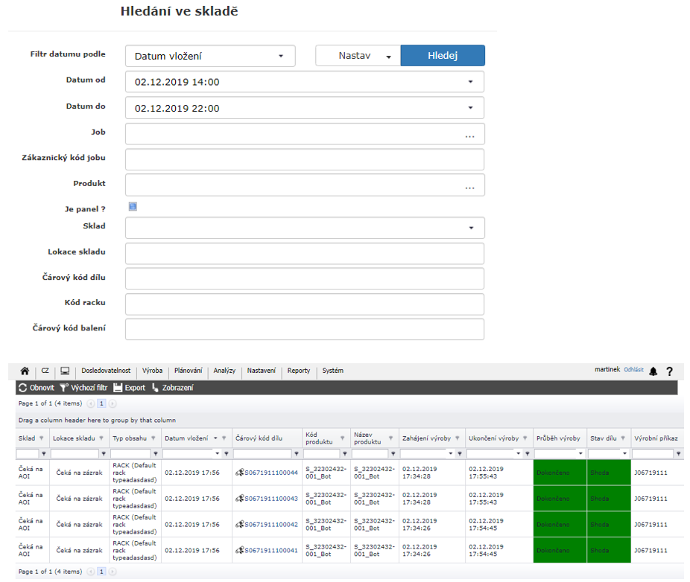Click the Obnovit refresh toolbar button
690x582 pixels.
tap(36, 388)
